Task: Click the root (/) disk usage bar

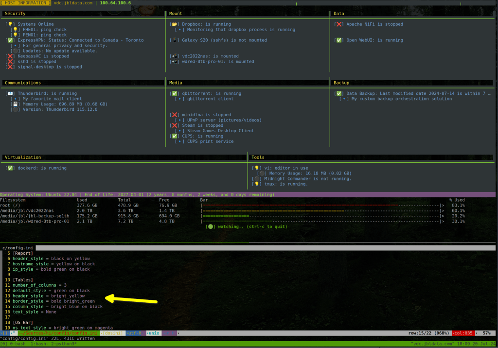Action: (322, 205)
